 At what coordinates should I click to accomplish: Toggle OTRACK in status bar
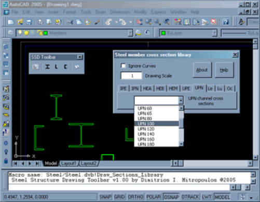[x=190, y=197]
